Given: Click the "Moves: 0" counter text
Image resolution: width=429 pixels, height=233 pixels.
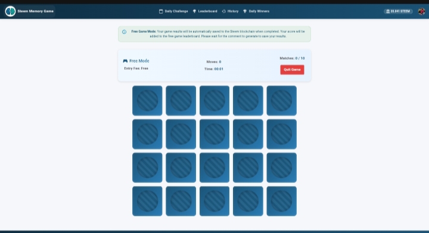Looking at the screenshot, I should [214, 62].
